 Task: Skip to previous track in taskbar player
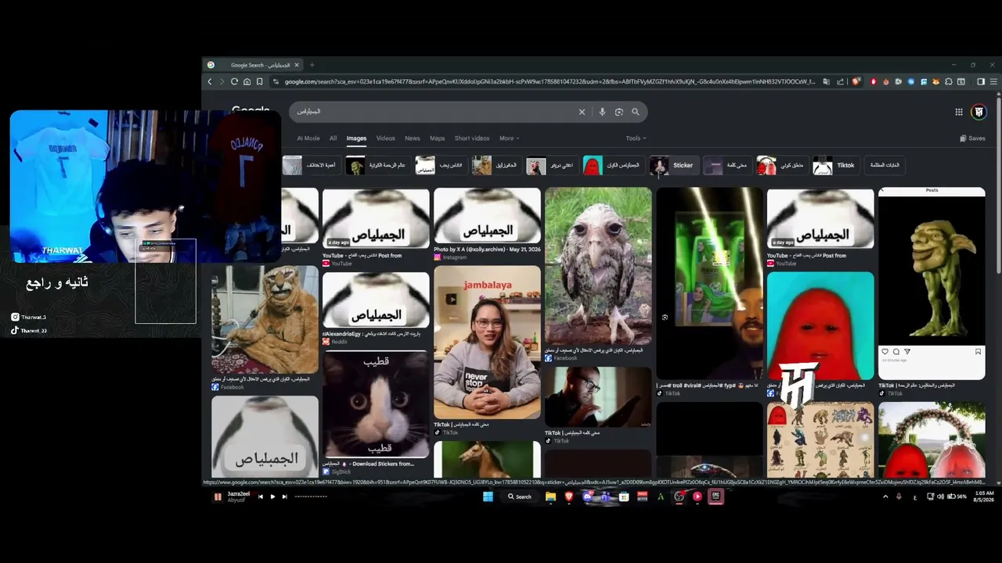tap(261, 497)
